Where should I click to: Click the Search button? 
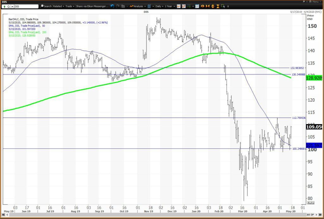click(x=46, y=6)
